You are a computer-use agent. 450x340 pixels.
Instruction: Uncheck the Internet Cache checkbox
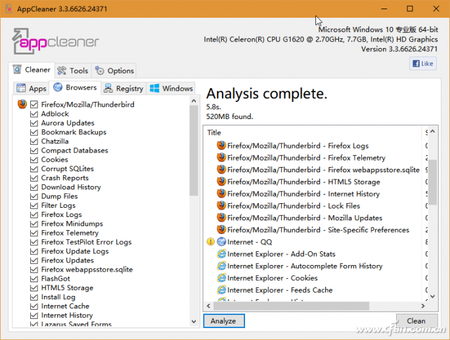[34, 306]
